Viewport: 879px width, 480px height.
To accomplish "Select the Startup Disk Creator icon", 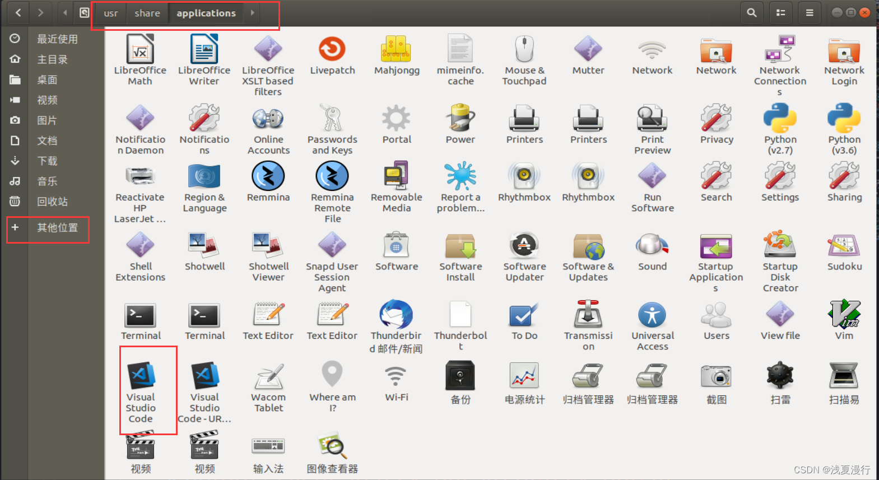I will 780,245.
